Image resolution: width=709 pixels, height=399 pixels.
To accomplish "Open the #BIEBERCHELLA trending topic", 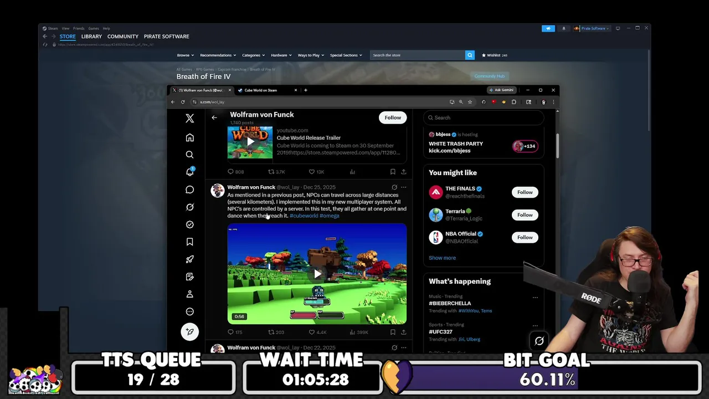I will click(450, 303).
